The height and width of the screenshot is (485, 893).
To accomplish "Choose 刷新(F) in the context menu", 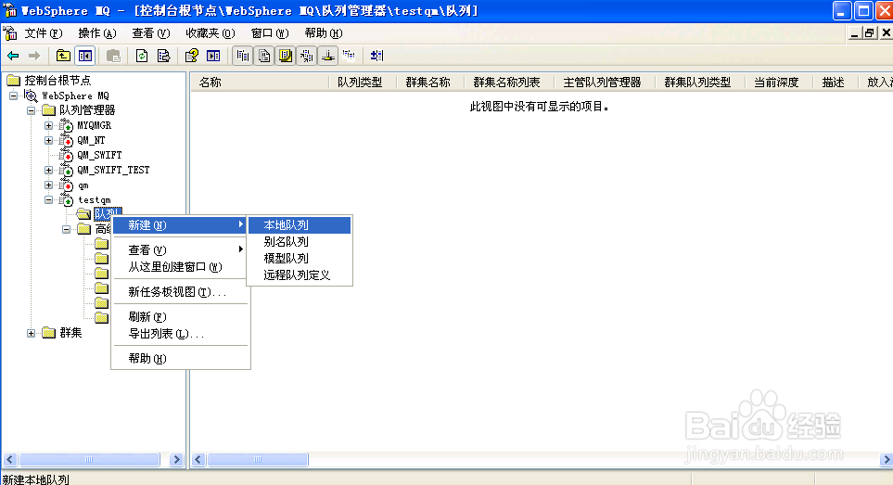I will 181,317.
